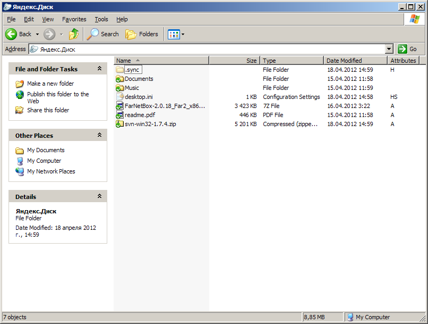Open the Tools menu
428x324 pixels.
(101, 19)
